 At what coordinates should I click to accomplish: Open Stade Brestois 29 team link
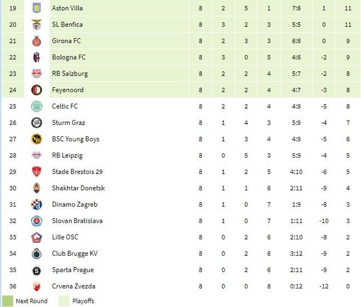click(x=77, y=172)
